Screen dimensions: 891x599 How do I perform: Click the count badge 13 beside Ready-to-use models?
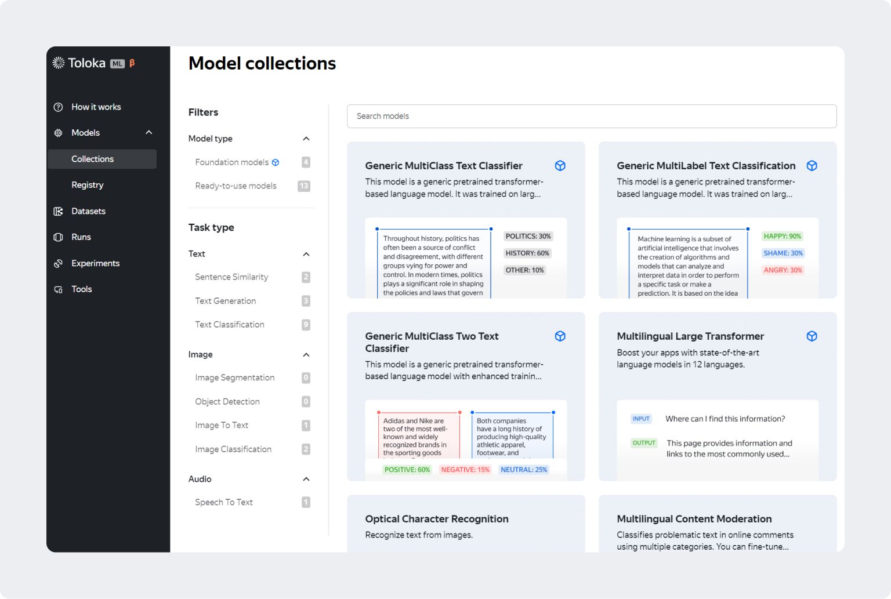tap(304, 186)
